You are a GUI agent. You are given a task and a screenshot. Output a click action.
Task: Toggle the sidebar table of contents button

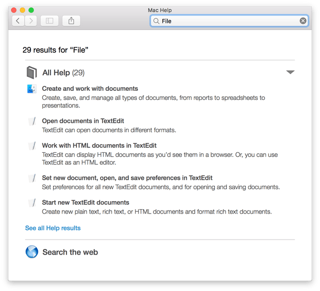tap(49, 21)
